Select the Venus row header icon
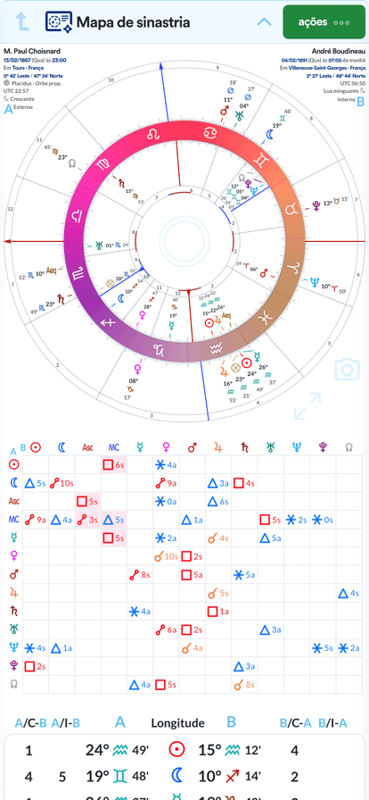369x800 pixels. click(14, 555)
